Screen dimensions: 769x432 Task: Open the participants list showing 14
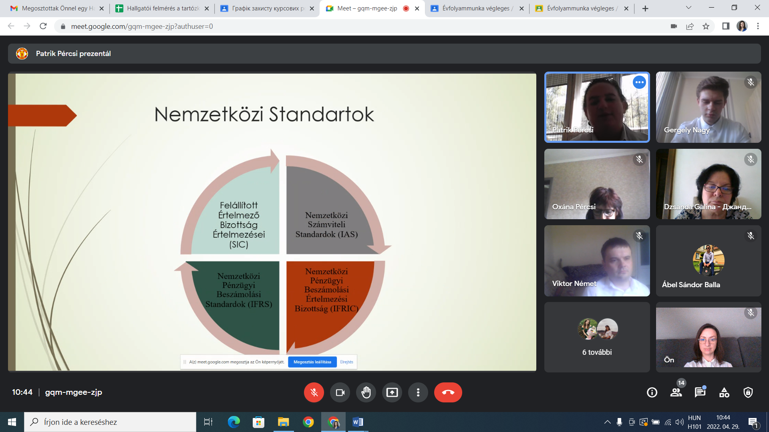[676, 392]
